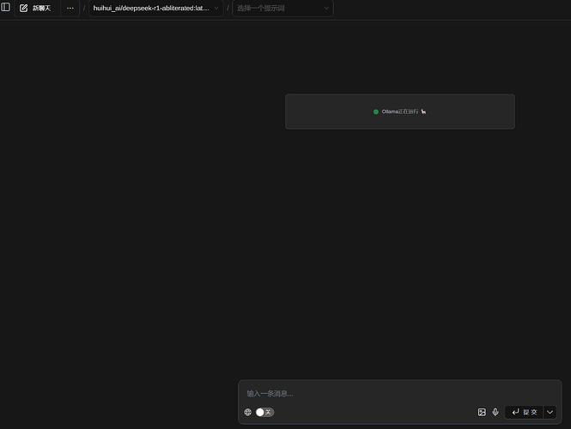Screen dimensions: 571x429
Task: Click the green Ollama status indicator dot
Action: coord(376,112)
